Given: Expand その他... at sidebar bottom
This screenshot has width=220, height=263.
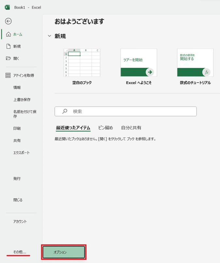Looking at the screenshot, I should coord(20,252).
